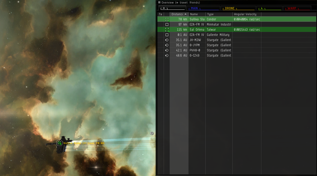This screenshot has width=317, height=176.
Task: Select the 6-CZ49 stargate name
Action: [x=195, y=55]
